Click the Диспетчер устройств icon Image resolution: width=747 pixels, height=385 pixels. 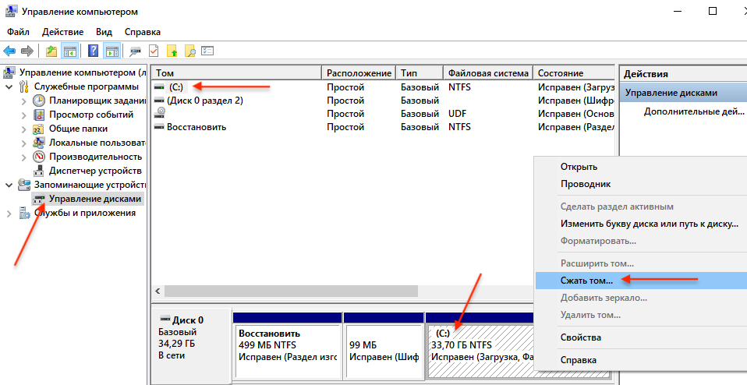point(38,171)
